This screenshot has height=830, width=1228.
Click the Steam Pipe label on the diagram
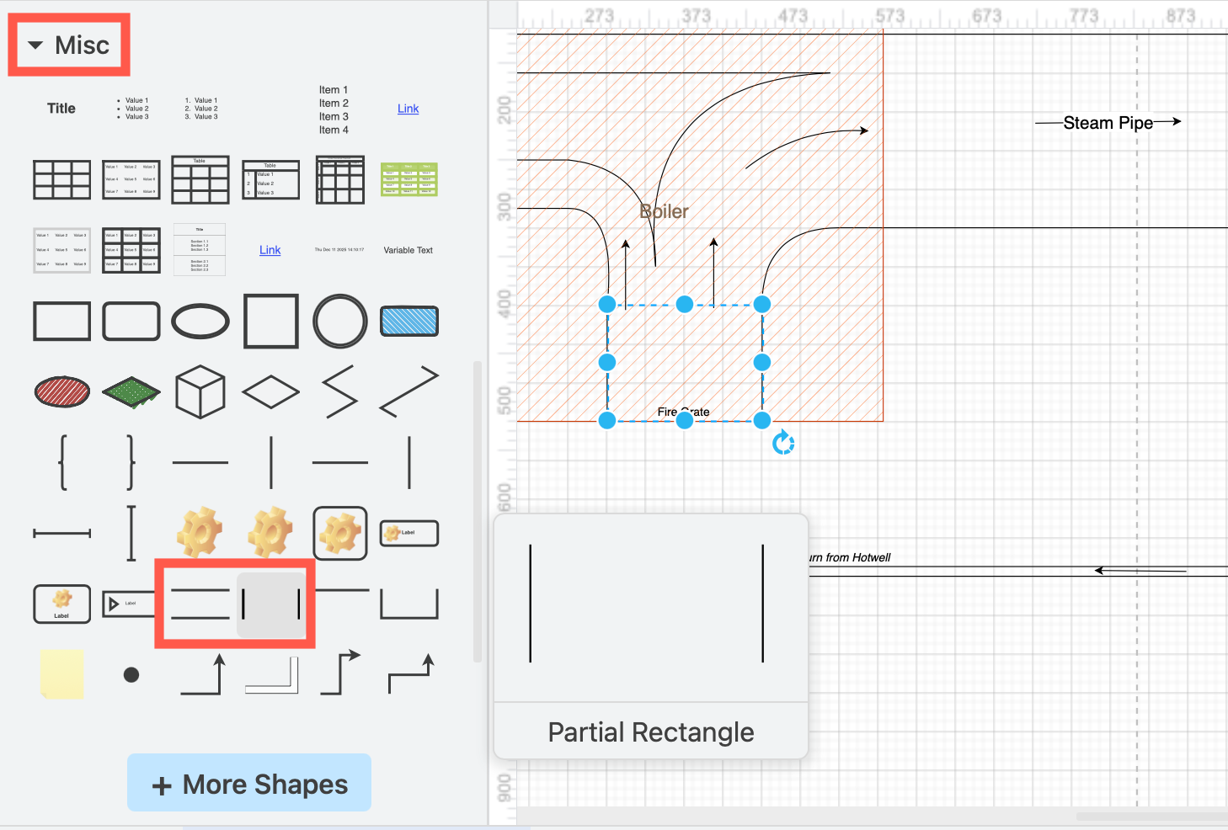click(1108, 122)
